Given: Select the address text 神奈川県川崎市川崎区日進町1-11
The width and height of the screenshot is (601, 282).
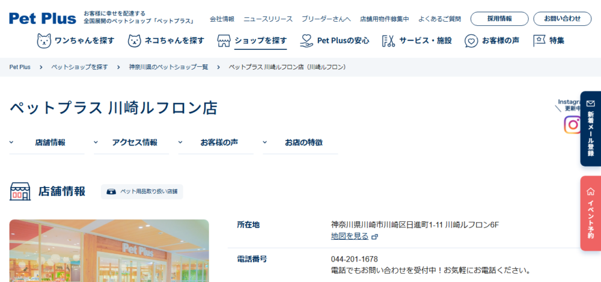Looking at the screenshot, I should [x=387, y=224].
